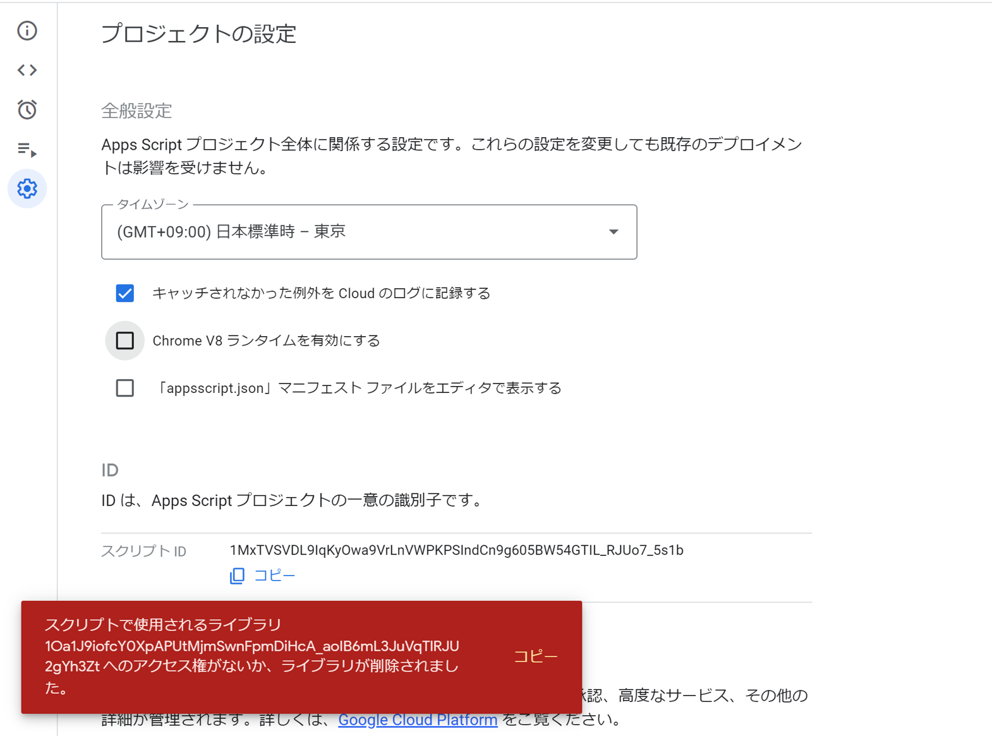The image size is (992, 736).
Task: Click the timezone dropdown arrow
Action: pyautogui.click(x=614, y=232)
